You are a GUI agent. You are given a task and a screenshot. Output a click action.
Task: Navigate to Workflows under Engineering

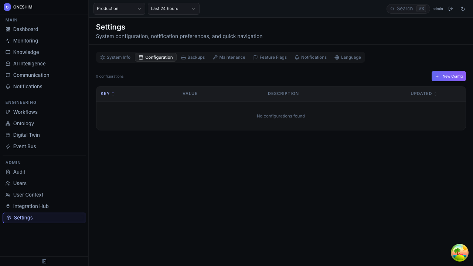click(x=25, y=112)
